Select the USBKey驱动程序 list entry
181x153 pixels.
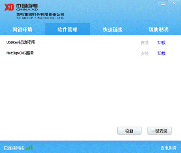(x=21, y=42)
